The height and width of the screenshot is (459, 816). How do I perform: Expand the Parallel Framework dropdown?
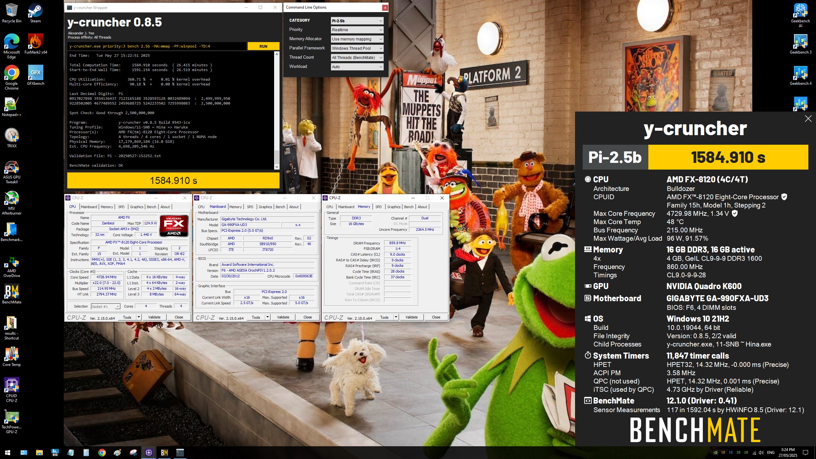pos(357,48)
